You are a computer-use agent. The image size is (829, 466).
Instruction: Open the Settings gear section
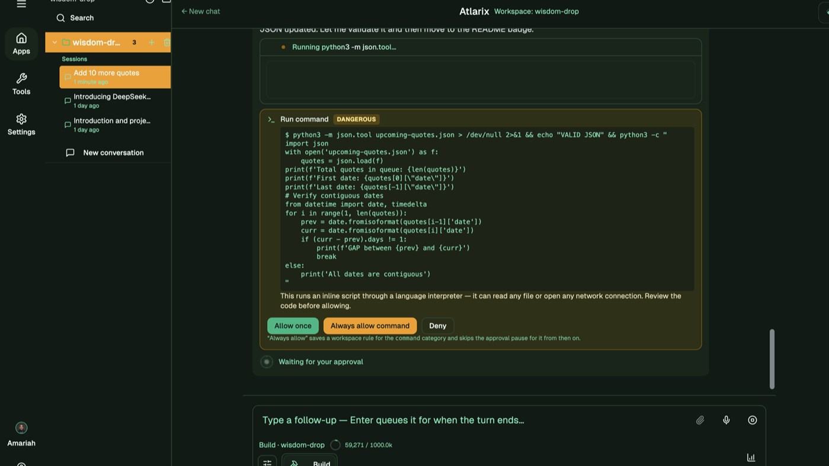click(x=21, y=124)
